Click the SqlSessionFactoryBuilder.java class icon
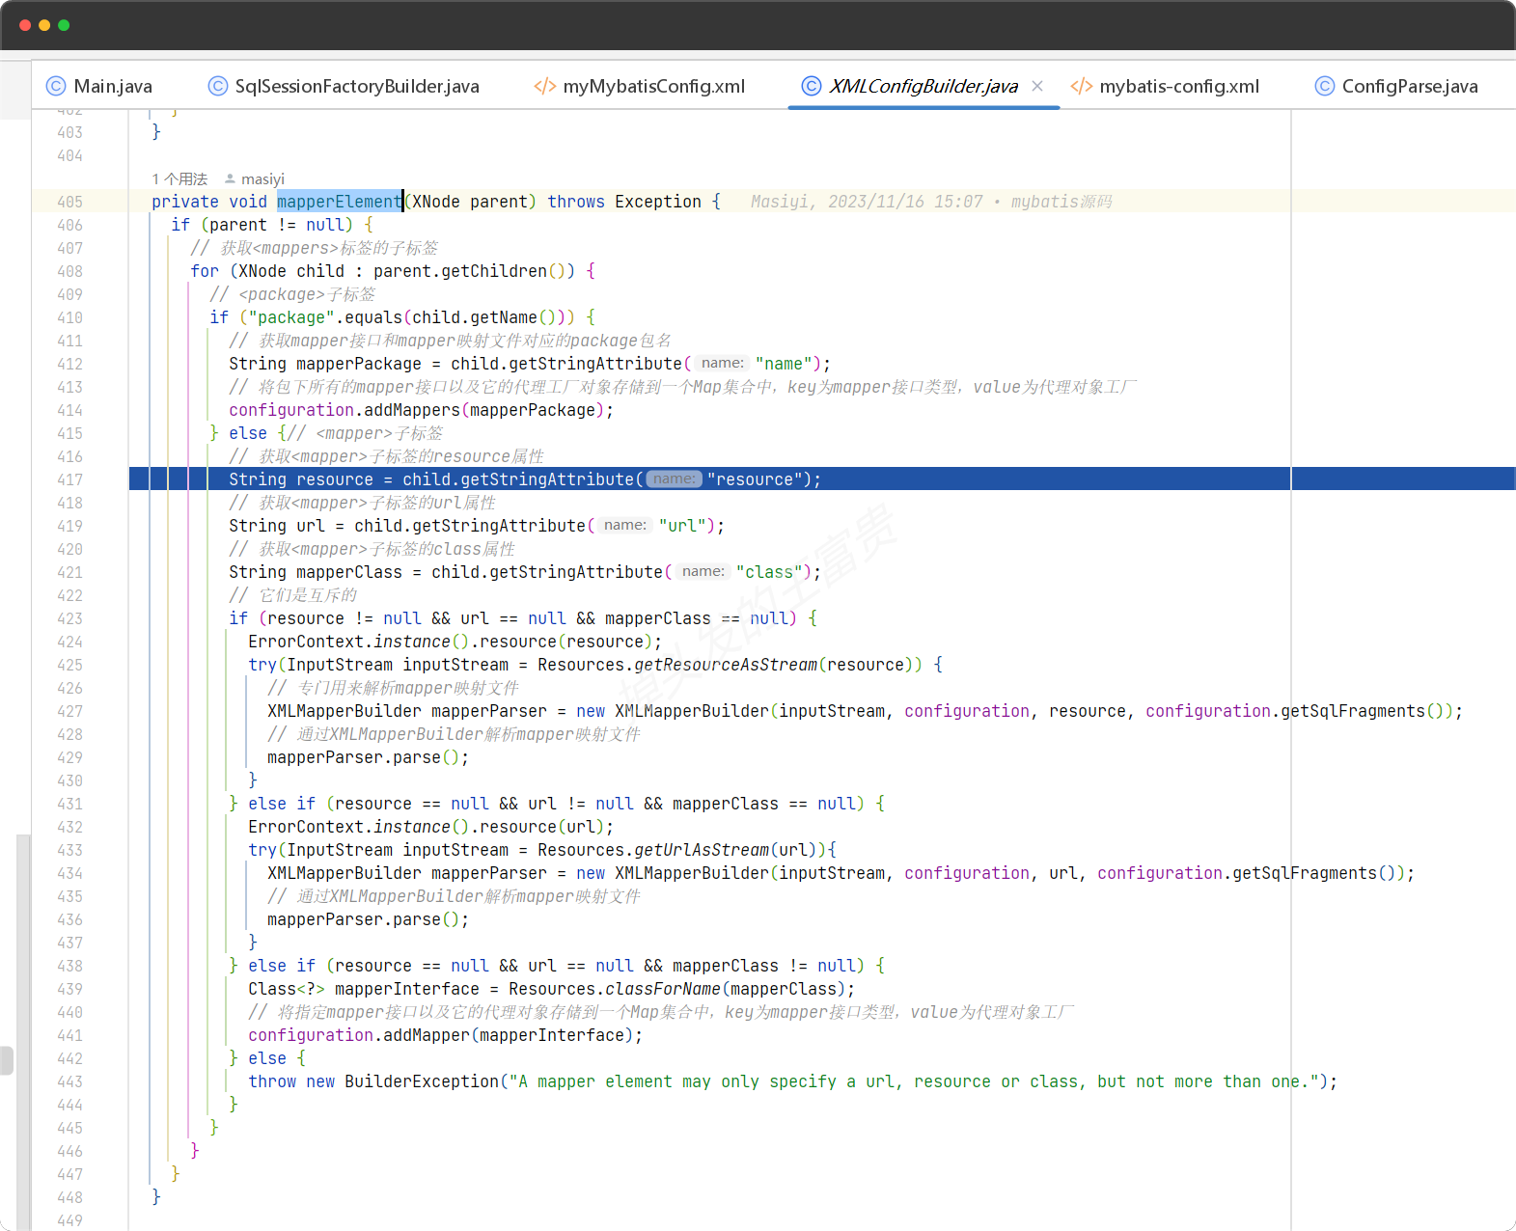This screenshot has height=1231, width=1516. pyautogui.click(x=218, y=86)
